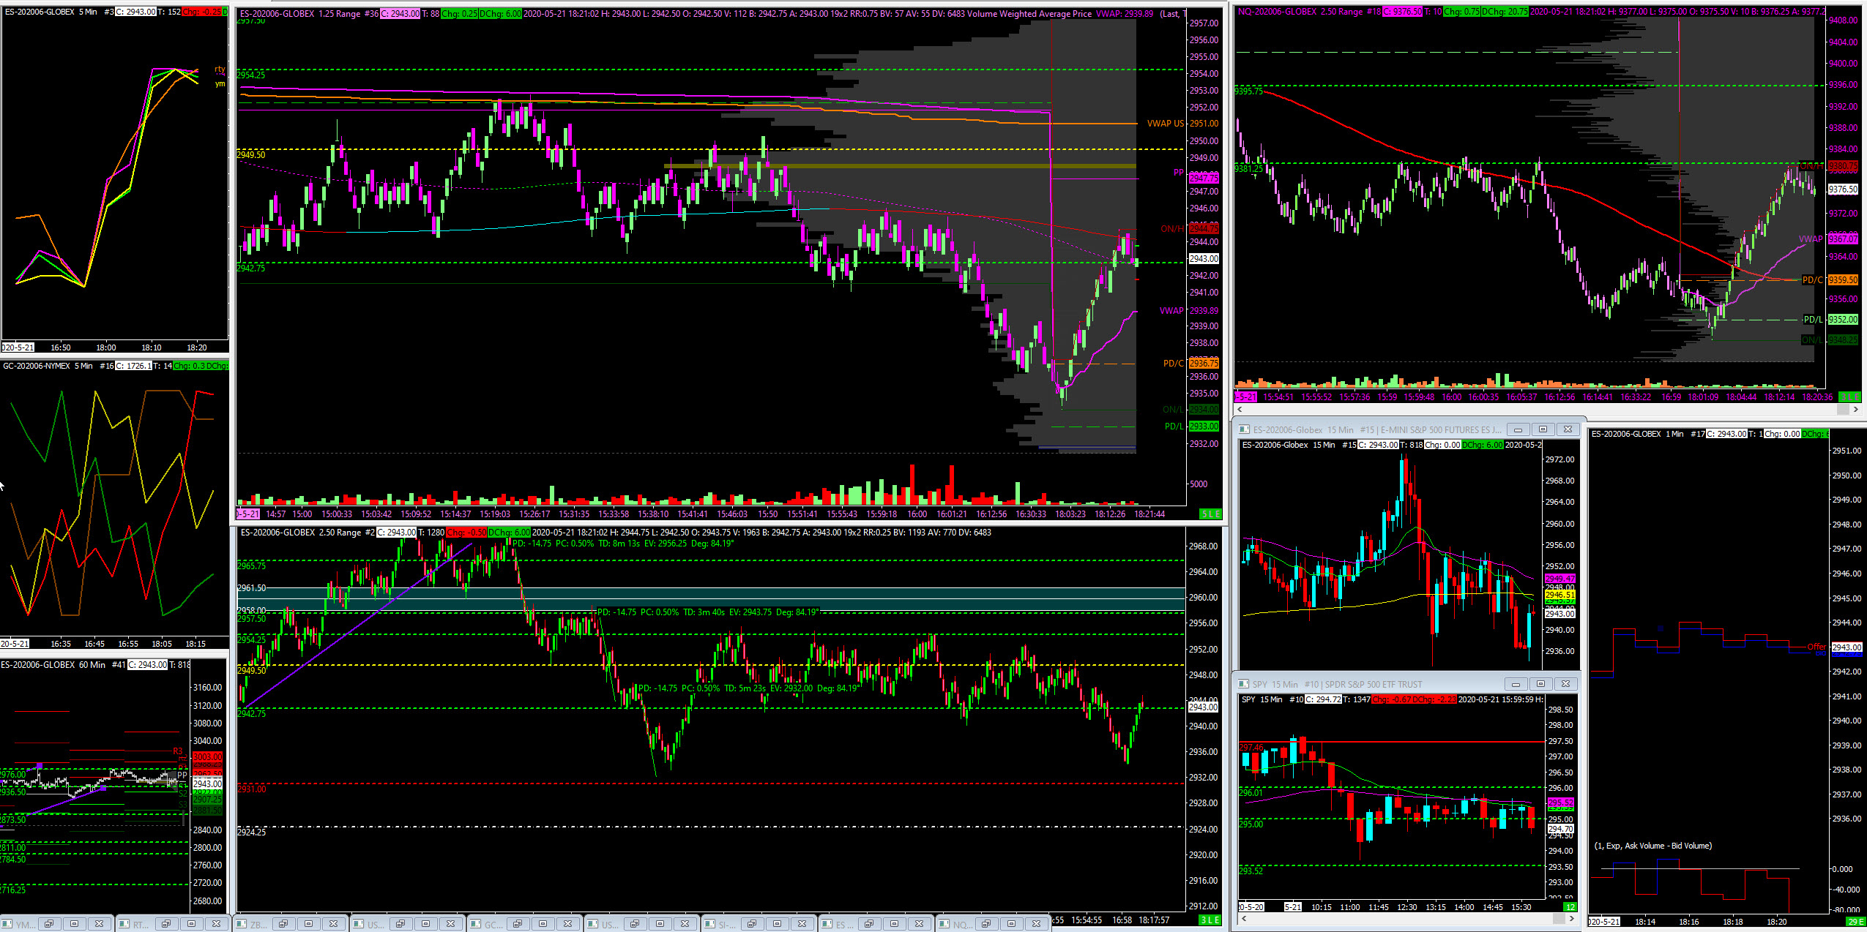Screen dimensions: 1867x932
Task: Click the 2924.25 level label on lower ES chart
Action: coord(252,833)
